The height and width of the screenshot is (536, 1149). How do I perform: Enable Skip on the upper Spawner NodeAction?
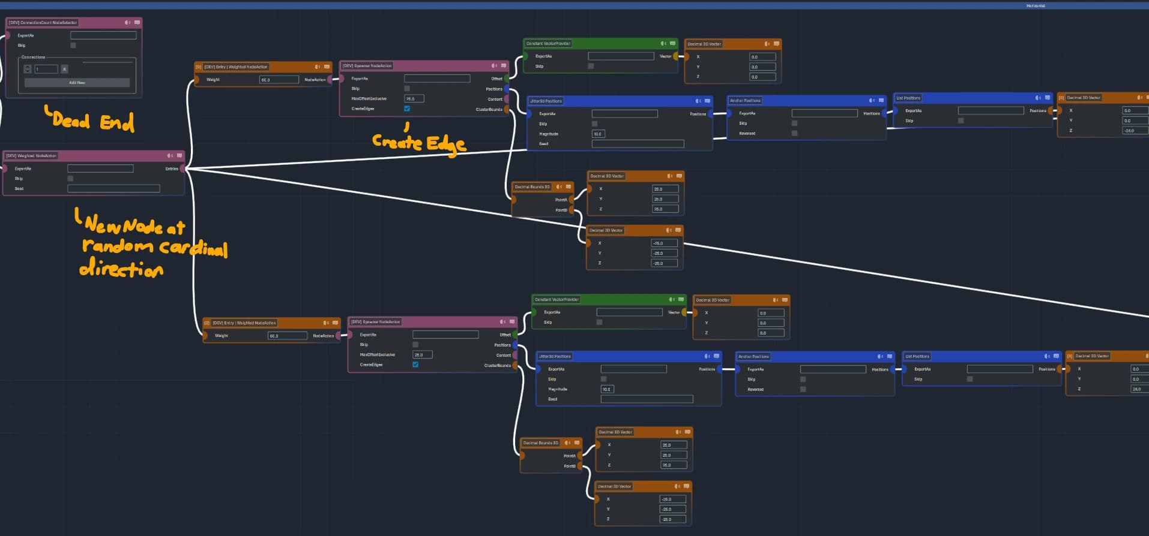(407, 88)
